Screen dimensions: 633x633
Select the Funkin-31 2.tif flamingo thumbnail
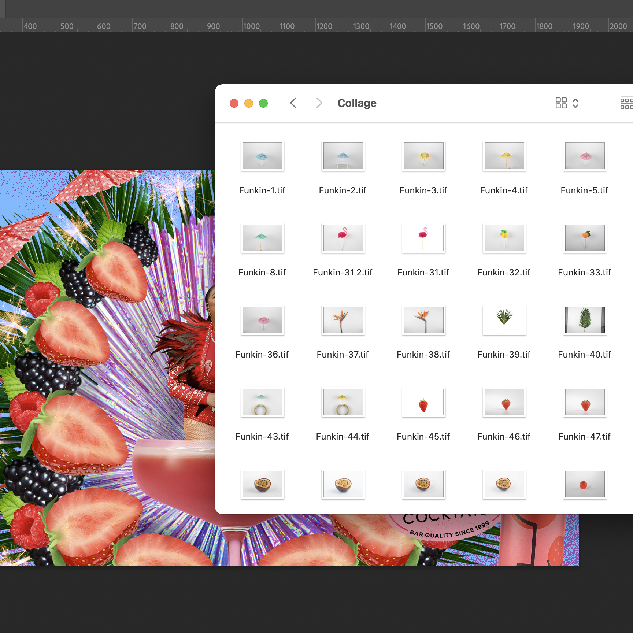point(343,238)
